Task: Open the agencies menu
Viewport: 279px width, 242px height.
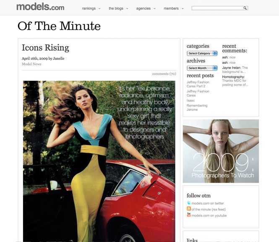Action: tap(146, 8)
